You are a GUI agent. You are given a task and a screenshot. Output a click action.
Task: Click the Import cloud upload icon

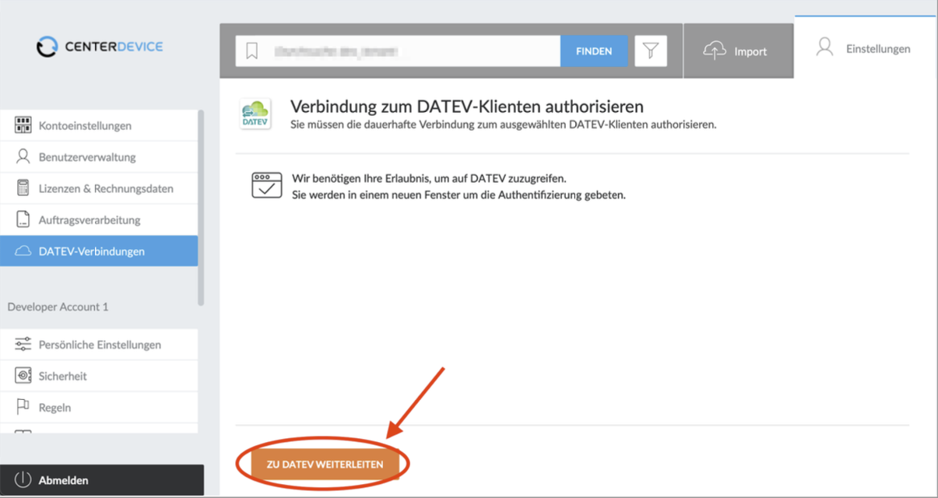(715, 51)
